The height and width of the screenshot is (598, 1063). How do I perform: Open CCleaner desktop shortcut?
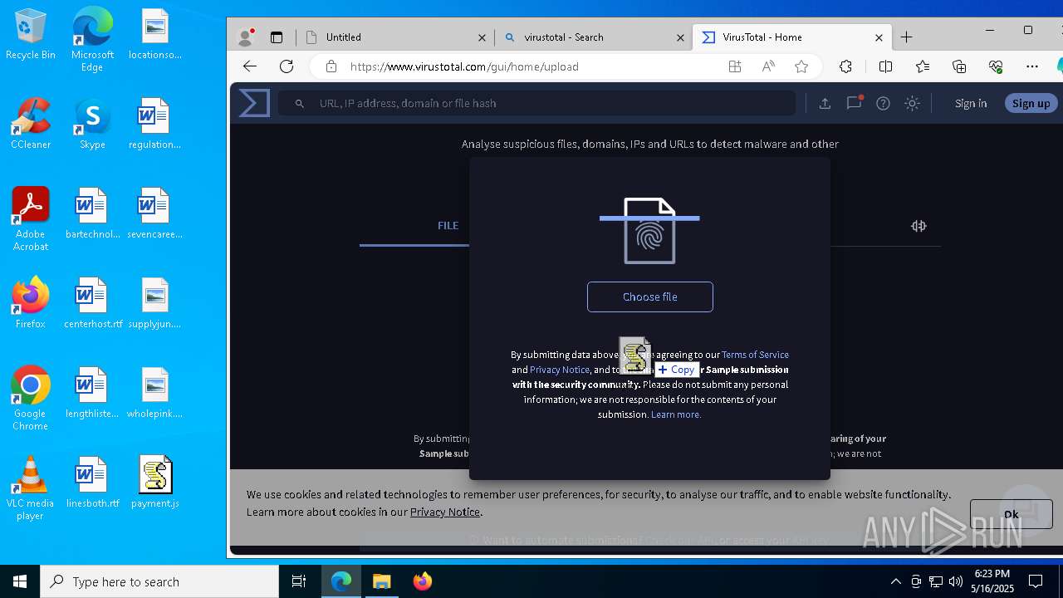(31, 125)
